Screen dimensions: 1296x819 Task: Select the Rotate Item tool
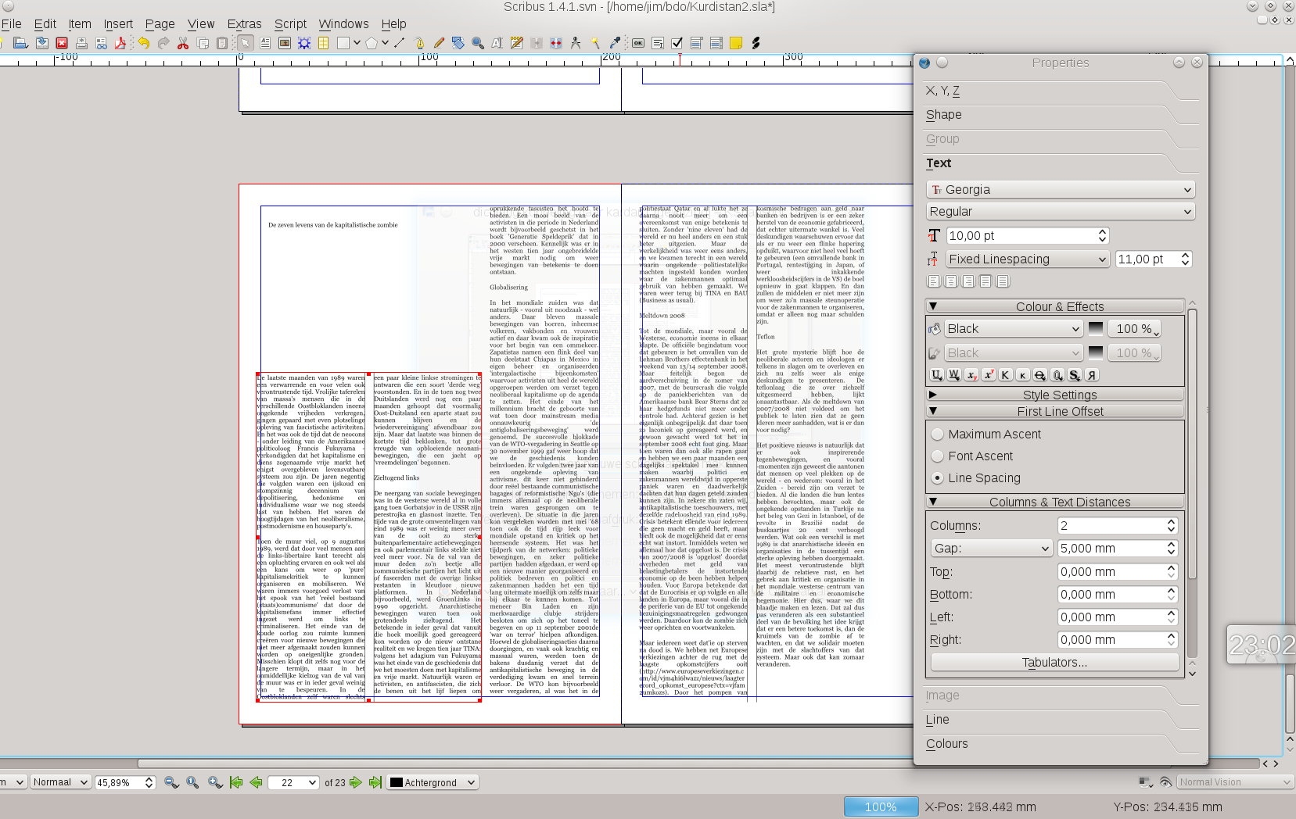pos(458,43)
